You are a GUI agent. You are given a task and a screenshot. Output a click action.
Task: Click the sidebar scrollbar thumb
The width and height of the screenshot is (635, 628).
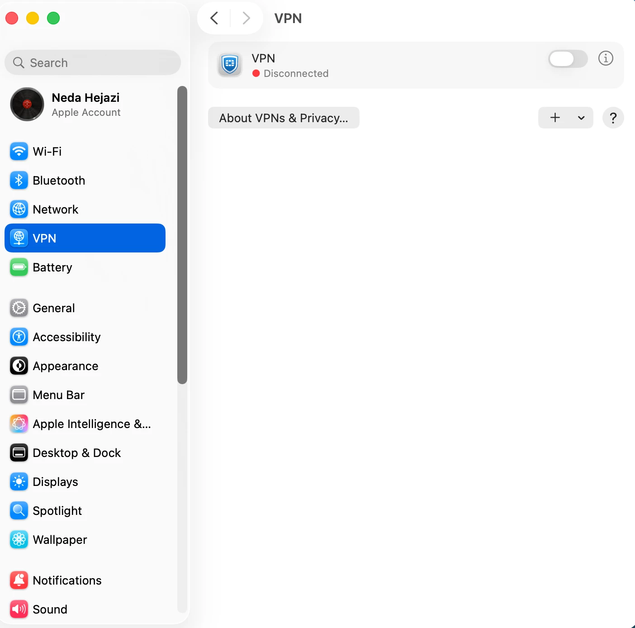click(182, 235)
